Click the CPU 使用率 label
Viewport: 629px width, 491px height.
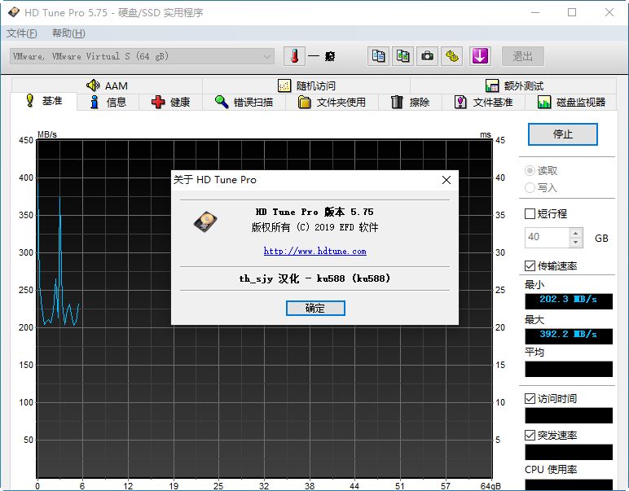(x=551, y=469)
